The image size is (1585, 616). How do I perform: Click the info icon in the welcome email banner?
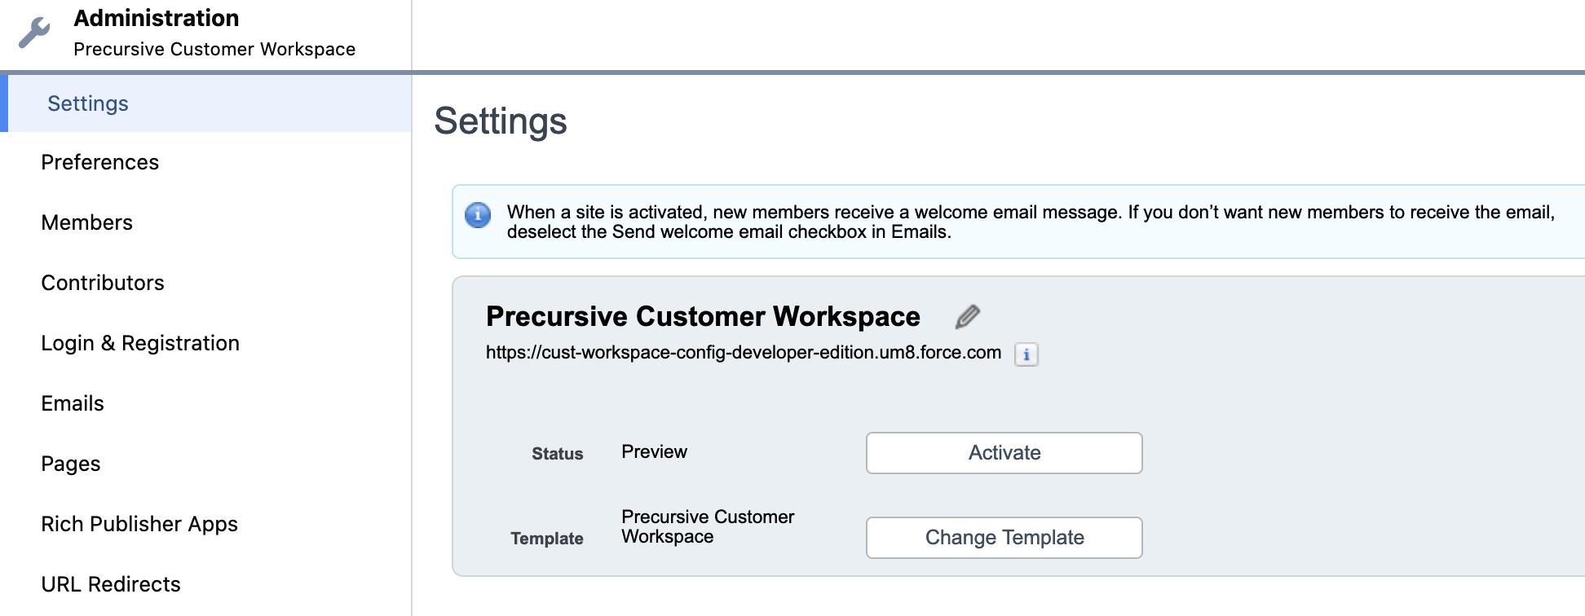[x=476, y=216]
